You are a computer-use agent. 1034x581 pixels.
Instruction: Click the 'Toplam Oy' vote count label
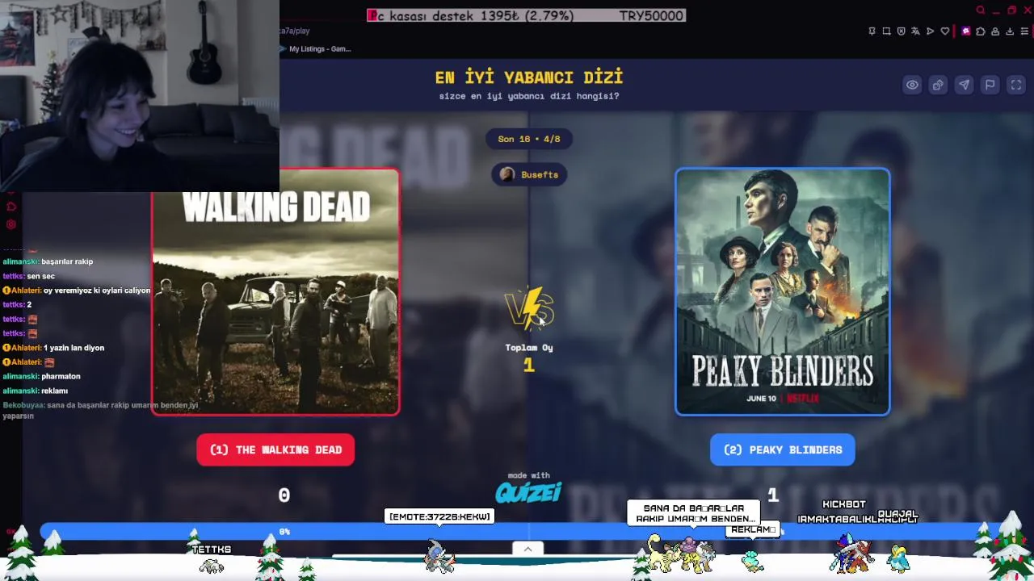point(529,348)
